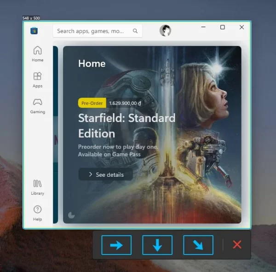This screenshot has height=272, width=276.
Task: Go to Home in the sidebar
Action: pos(38,54)
